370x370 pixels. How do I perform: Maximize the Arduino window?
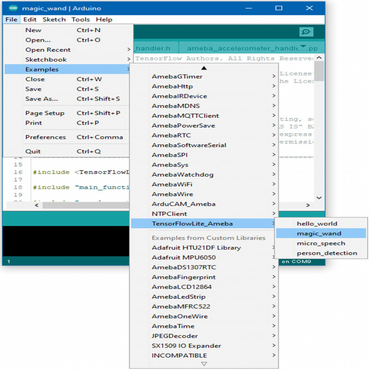click(x=279, y=8)
